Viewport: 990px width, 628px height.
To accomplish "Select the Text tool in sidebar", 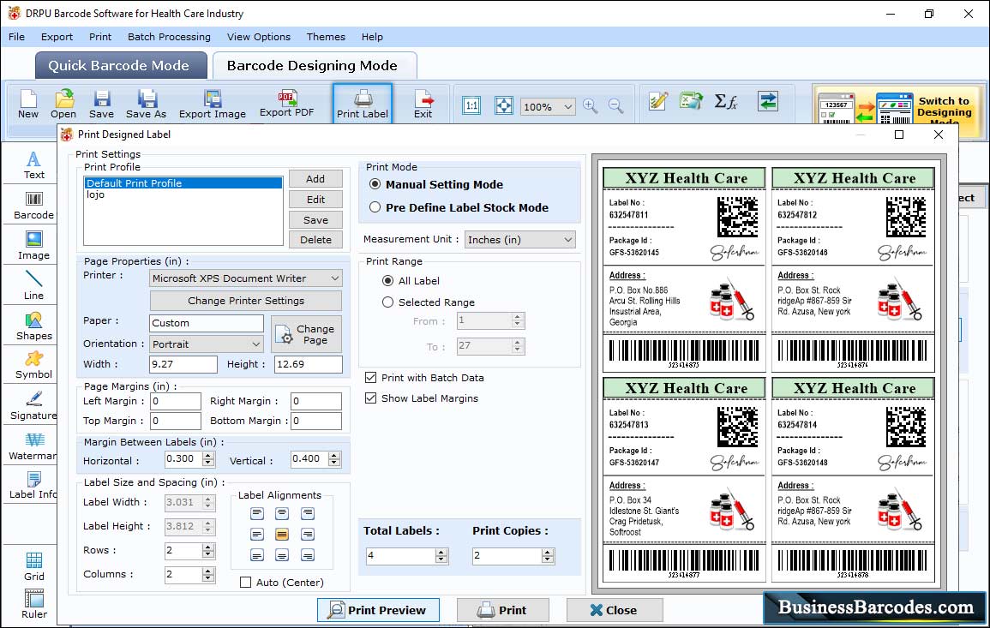I will point(33,165).
